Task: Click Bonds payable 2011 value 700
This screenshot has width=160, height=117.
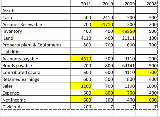Action: pos(81,65)
